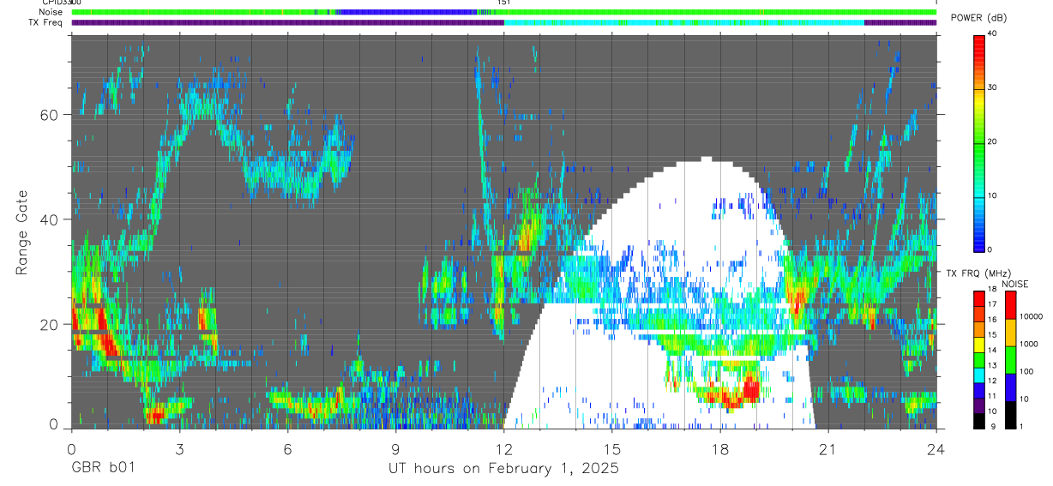The height and width of the screenshot is (486, 1053).
Task: Click the red 17–18 MHz TX FRQ swatch
Action: [x=978, y=299]
